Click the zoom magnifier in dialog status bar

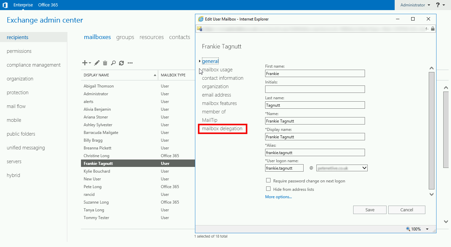(408, 229)
